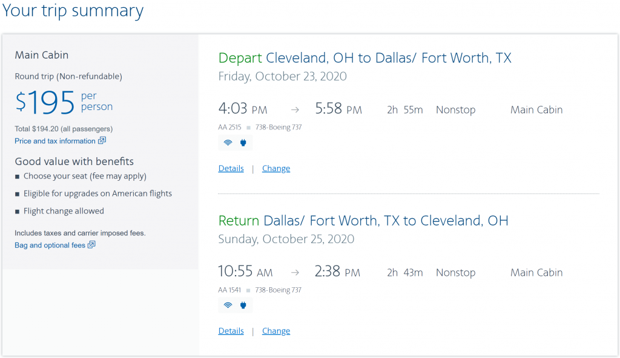
Task: Click the arrow between 4:03 PM and 5:58 PM
Action: 295,110
